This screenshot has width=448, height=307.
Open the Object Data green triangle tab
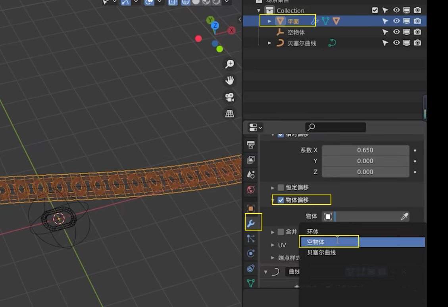point(251,283)
